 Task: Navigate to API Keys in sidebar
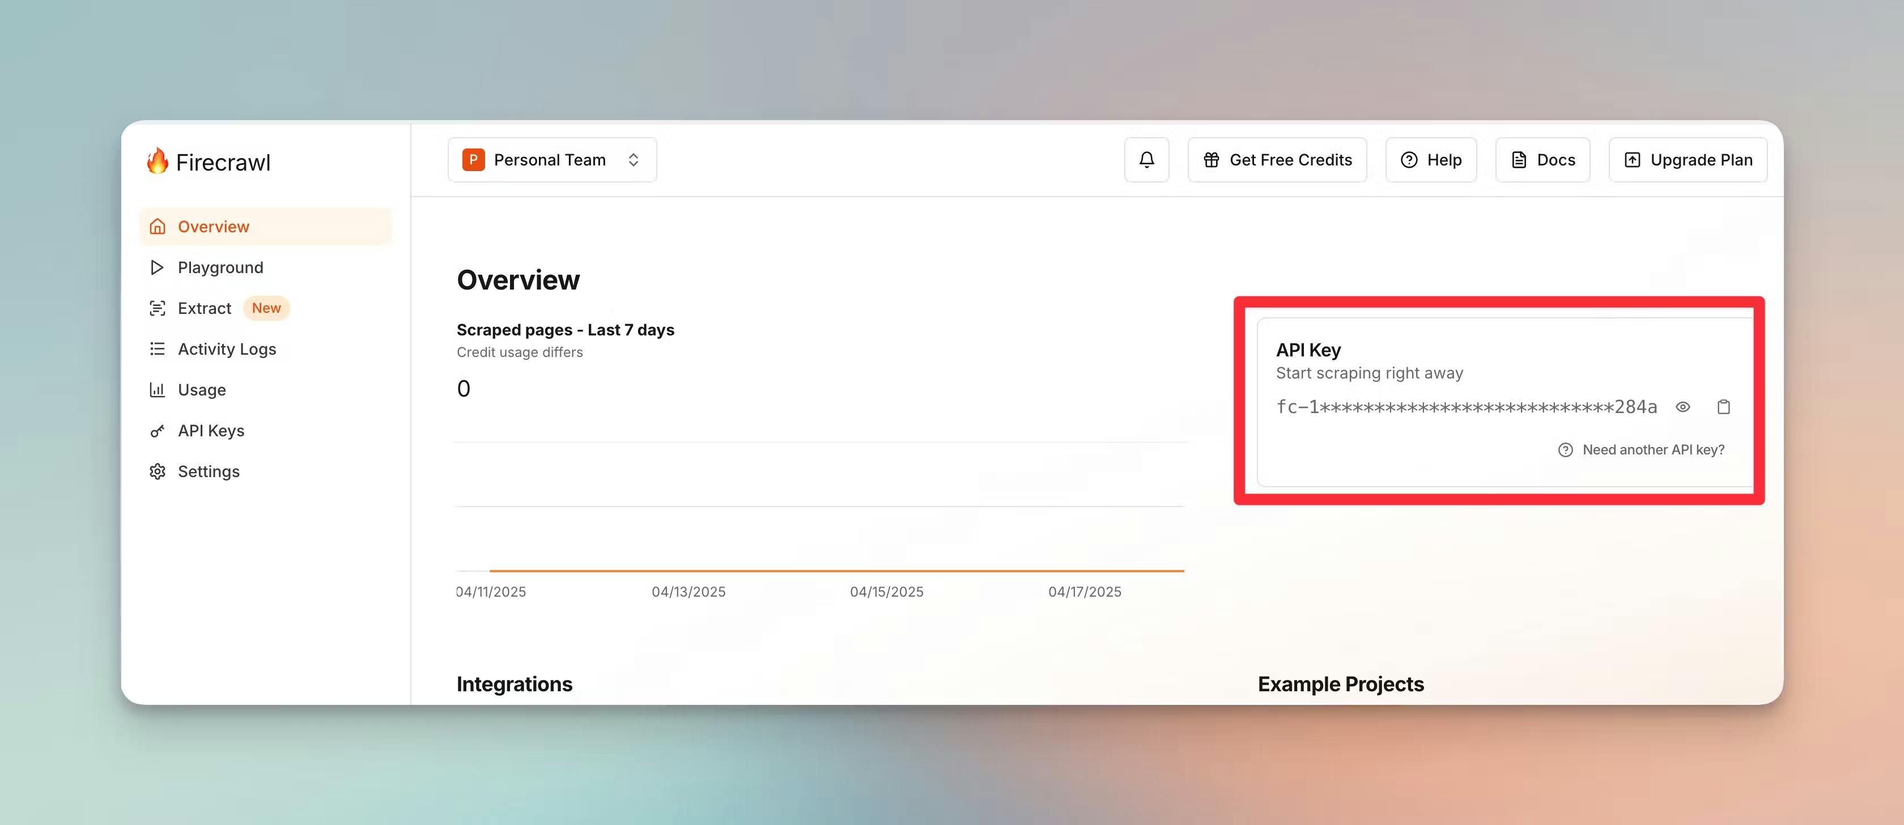[x=265, y=430]
